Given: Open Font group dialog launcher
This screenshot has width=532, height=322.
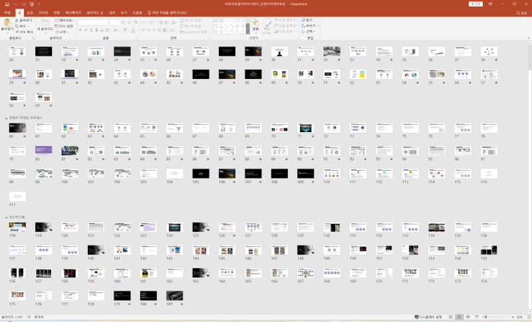Looking at the screenshot, I should pos(137,39).
